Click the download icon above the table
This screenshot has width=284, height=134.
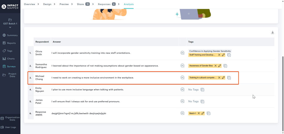pyautogui.click(x=273, y=32)
